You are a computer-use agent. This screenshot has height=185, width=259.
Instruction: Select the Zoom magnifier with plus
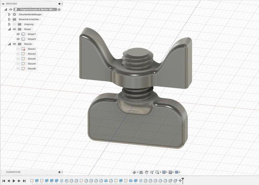click(152, 172)
